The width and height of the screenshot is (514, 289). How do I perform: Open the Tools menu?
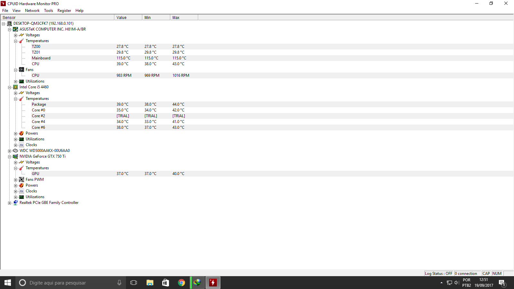coord(49,11)
